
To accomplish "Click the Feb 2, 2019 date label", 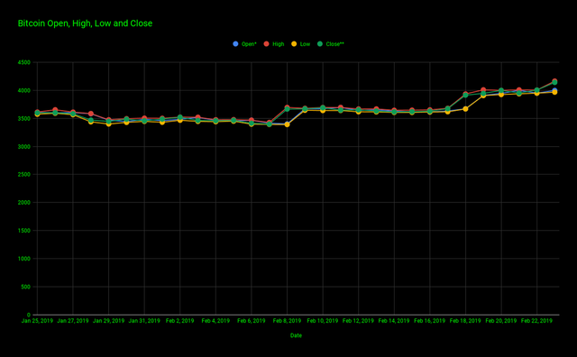I will (x=180, y=321).
